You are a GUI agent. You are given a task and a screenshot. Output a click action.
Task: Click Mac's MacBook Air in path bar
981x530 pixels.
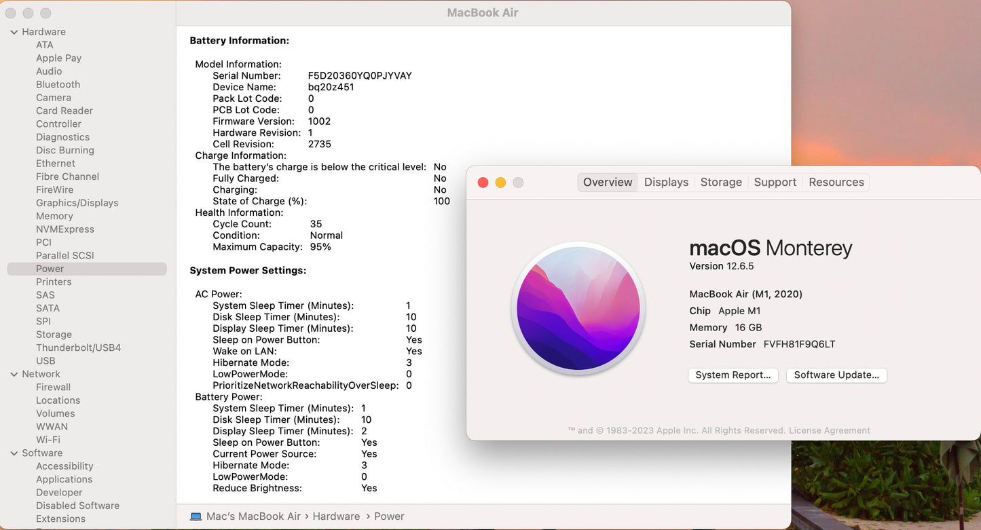[253, 516]
